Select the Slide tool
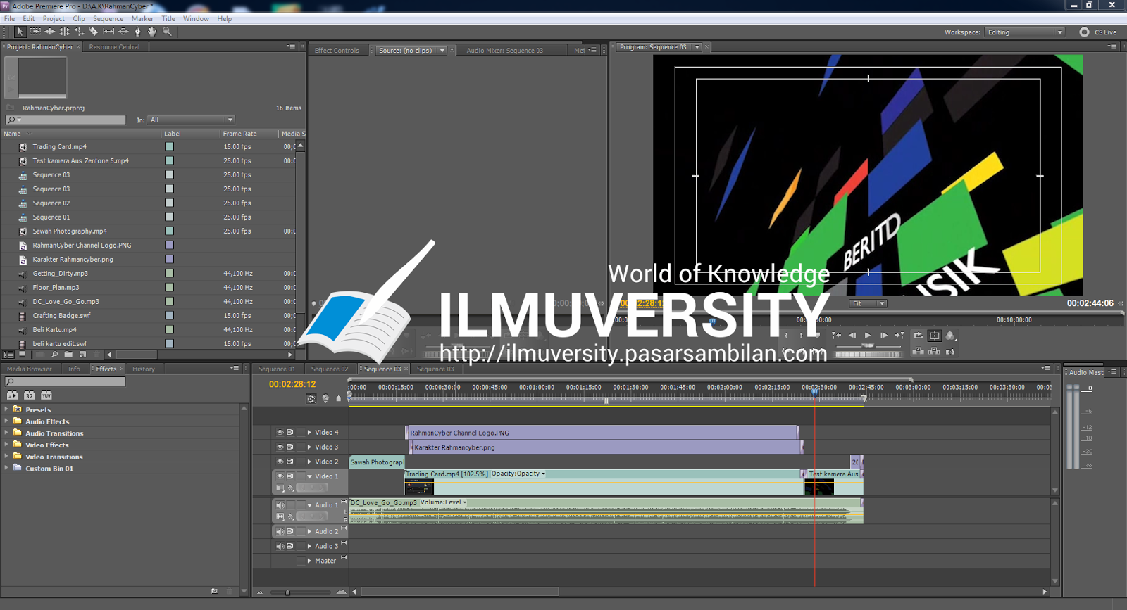Screen dimensions: 1127x610 pyautogui.click(x=123, y=32)
